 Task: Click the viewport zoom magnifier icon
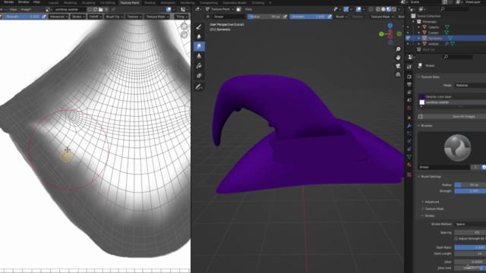398,49
